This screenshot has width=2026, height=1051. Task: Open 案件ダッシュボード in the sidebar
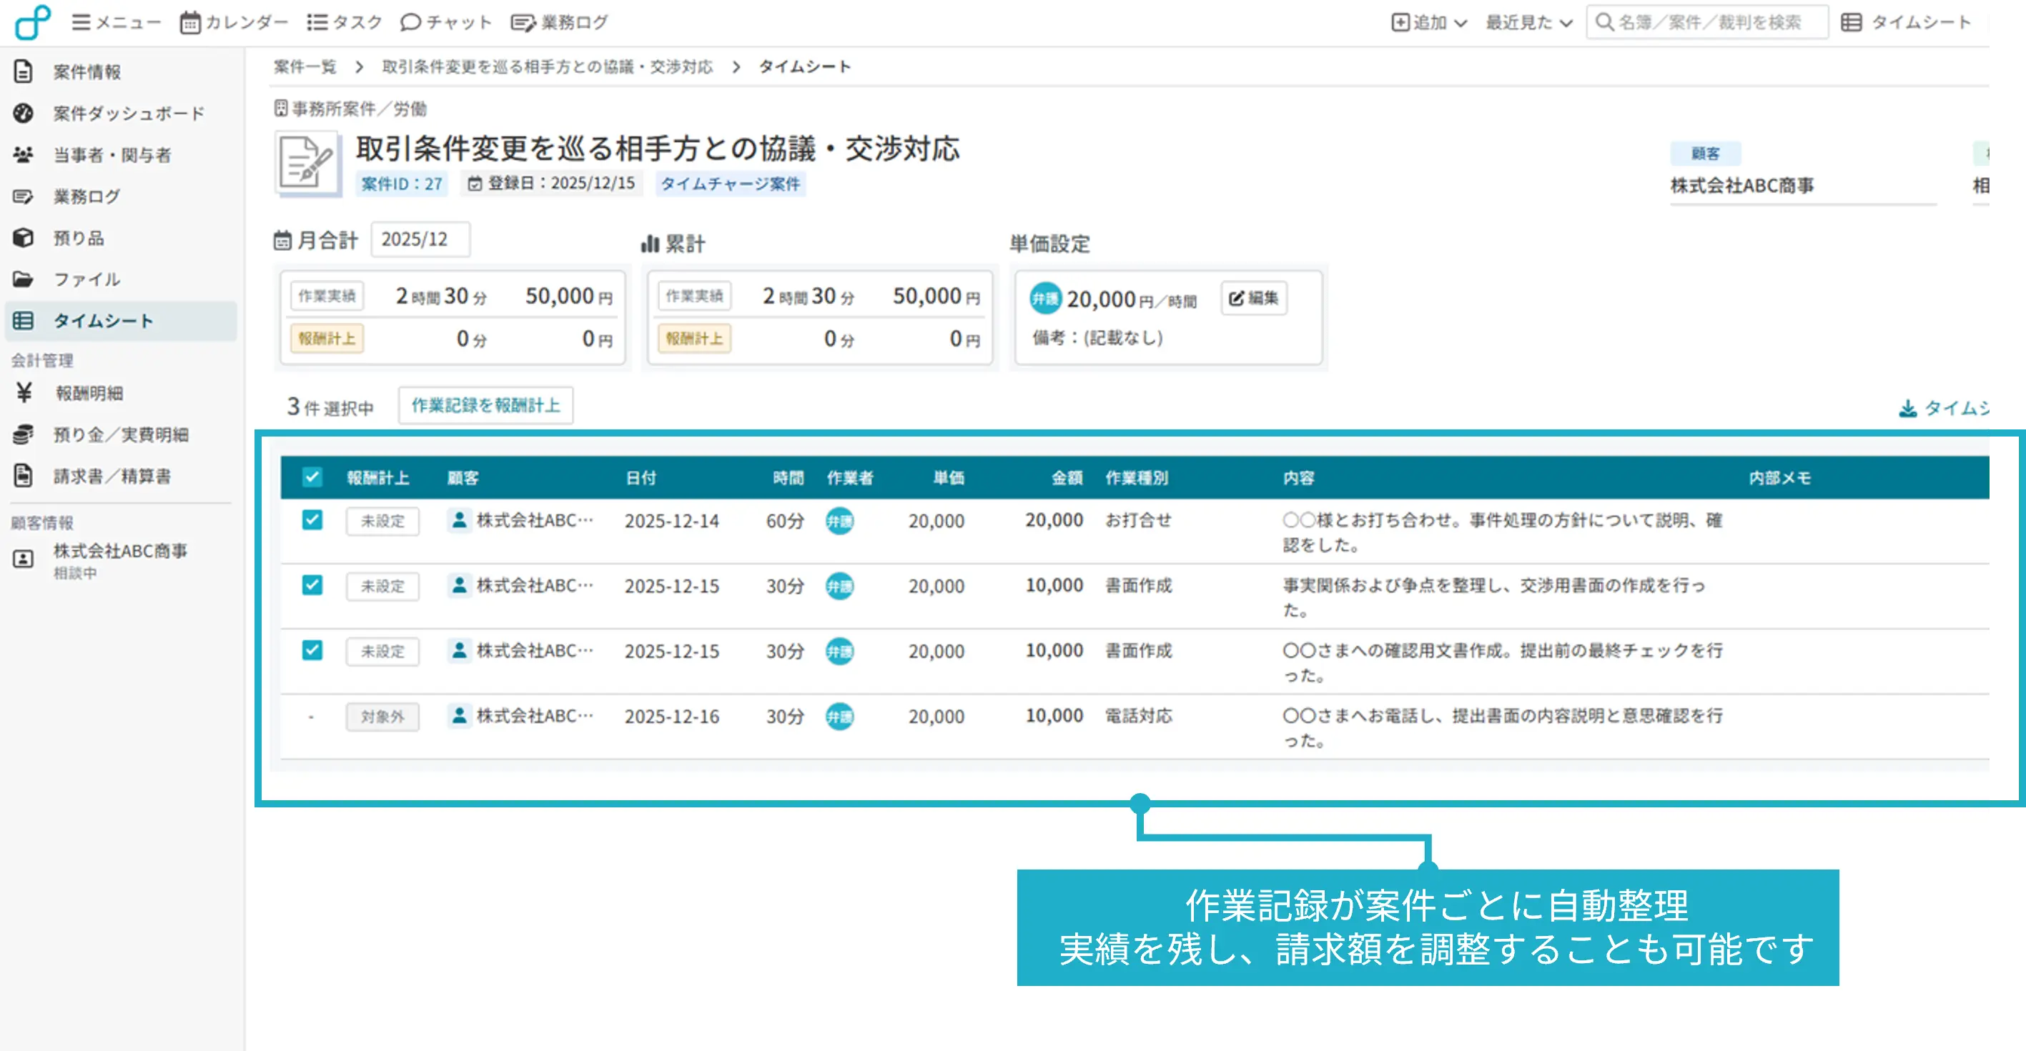128,113
